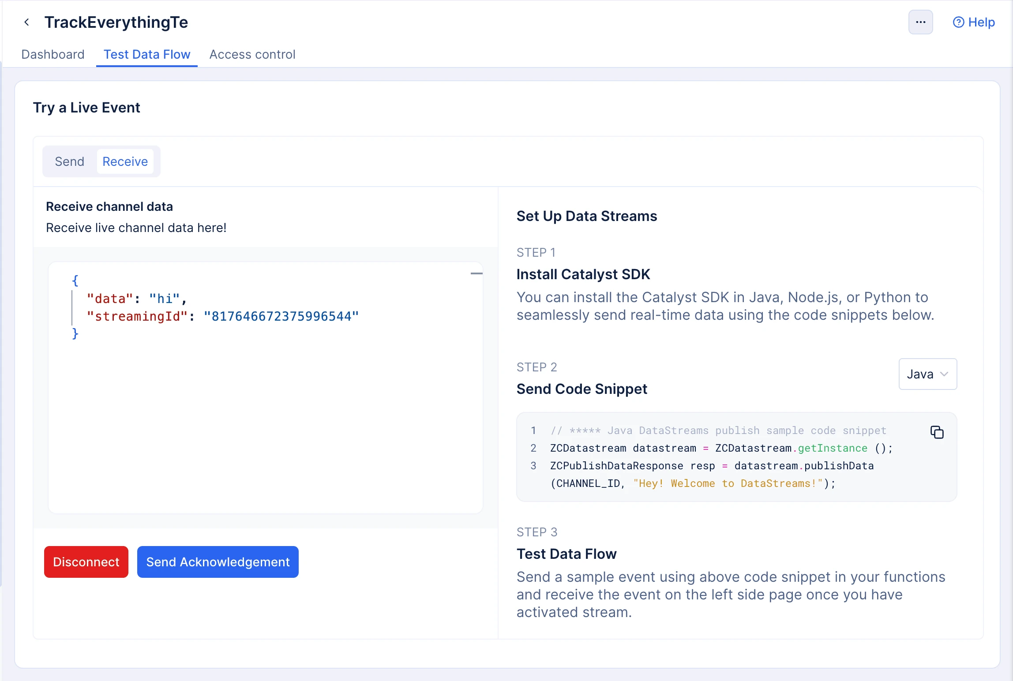The image size is (1013, 681).
Task: Click the "data": "hi" line in the JSON
Action: [137, 299]
